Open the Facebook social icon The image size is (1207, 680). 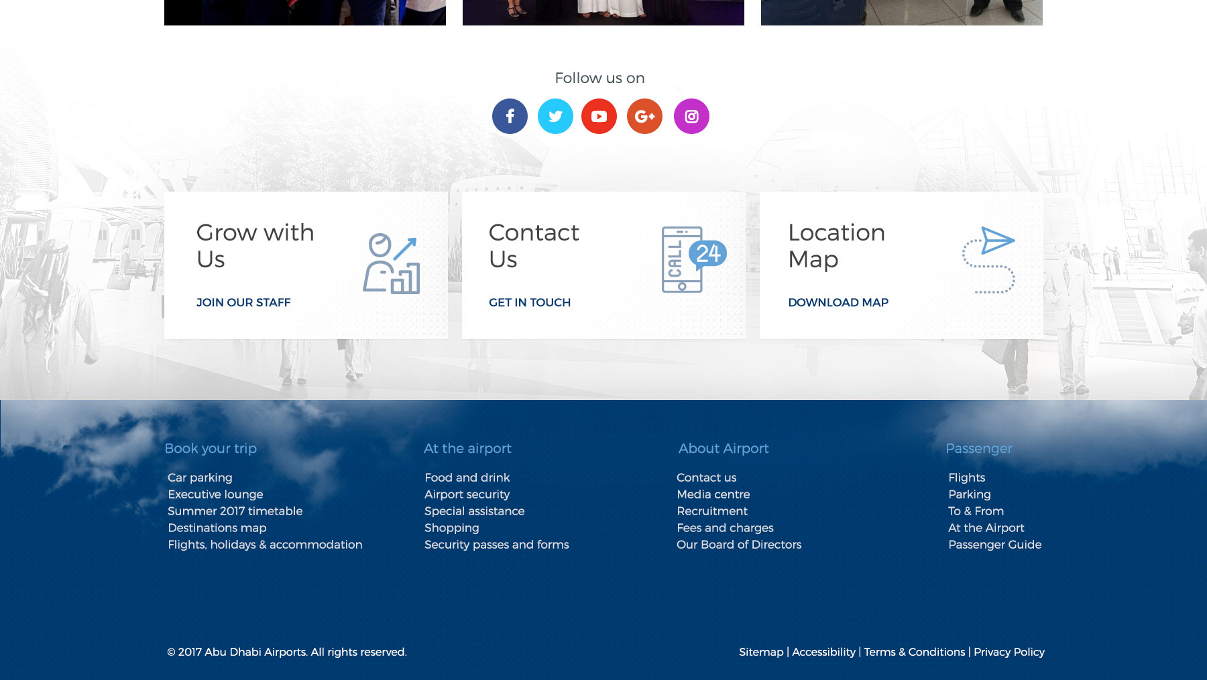tap(510, 117)
